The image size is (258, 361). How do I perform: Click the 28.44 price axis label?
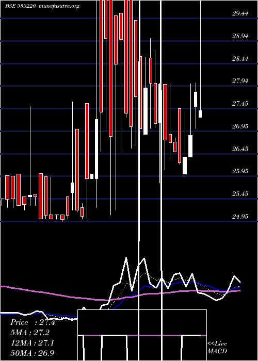click(x=240, y=59)
